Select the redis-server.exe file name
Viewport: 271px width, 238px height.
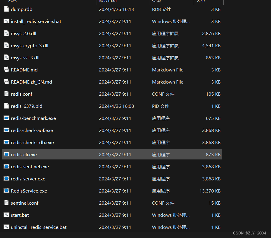point(28,179)
